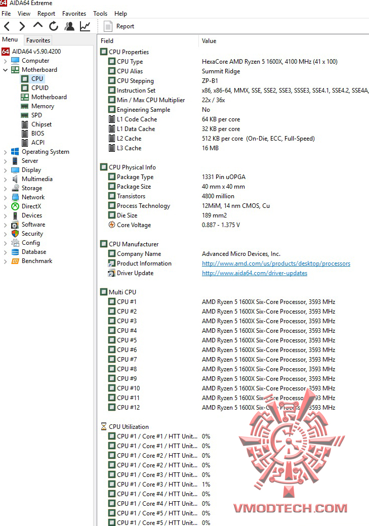Expand the Storage tree node
Viewport: 369px width, 526px height.
click(6, 189)
